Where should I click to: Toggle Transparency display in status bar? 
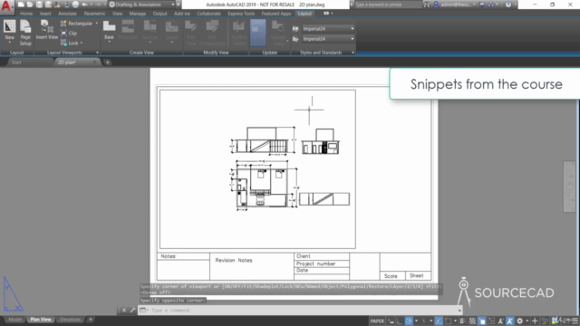point(472,321)
